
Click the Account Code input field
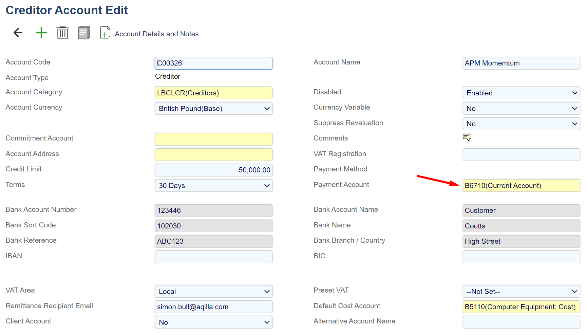(x=213, y=63)
